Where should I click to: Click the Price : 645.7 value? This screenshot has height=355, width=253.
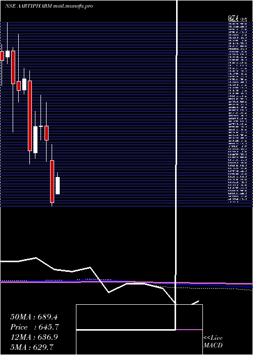pos(34,327)
